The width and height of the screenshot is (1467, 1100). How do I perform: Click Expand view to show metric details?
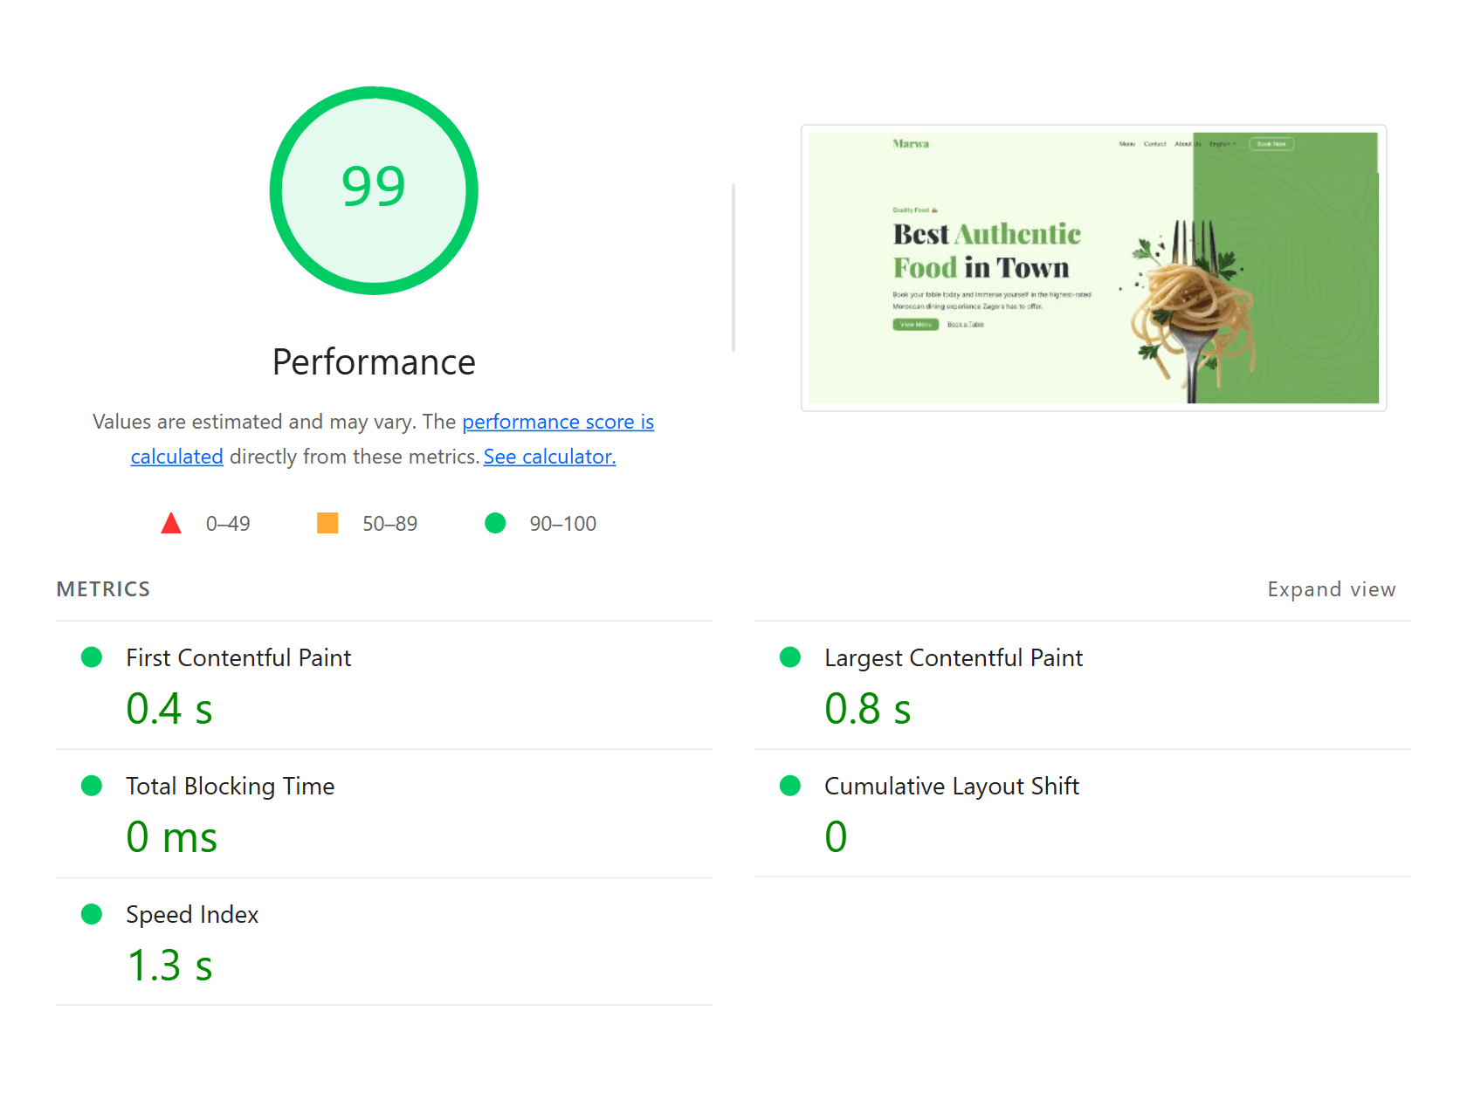click(x=1331, y=589)
